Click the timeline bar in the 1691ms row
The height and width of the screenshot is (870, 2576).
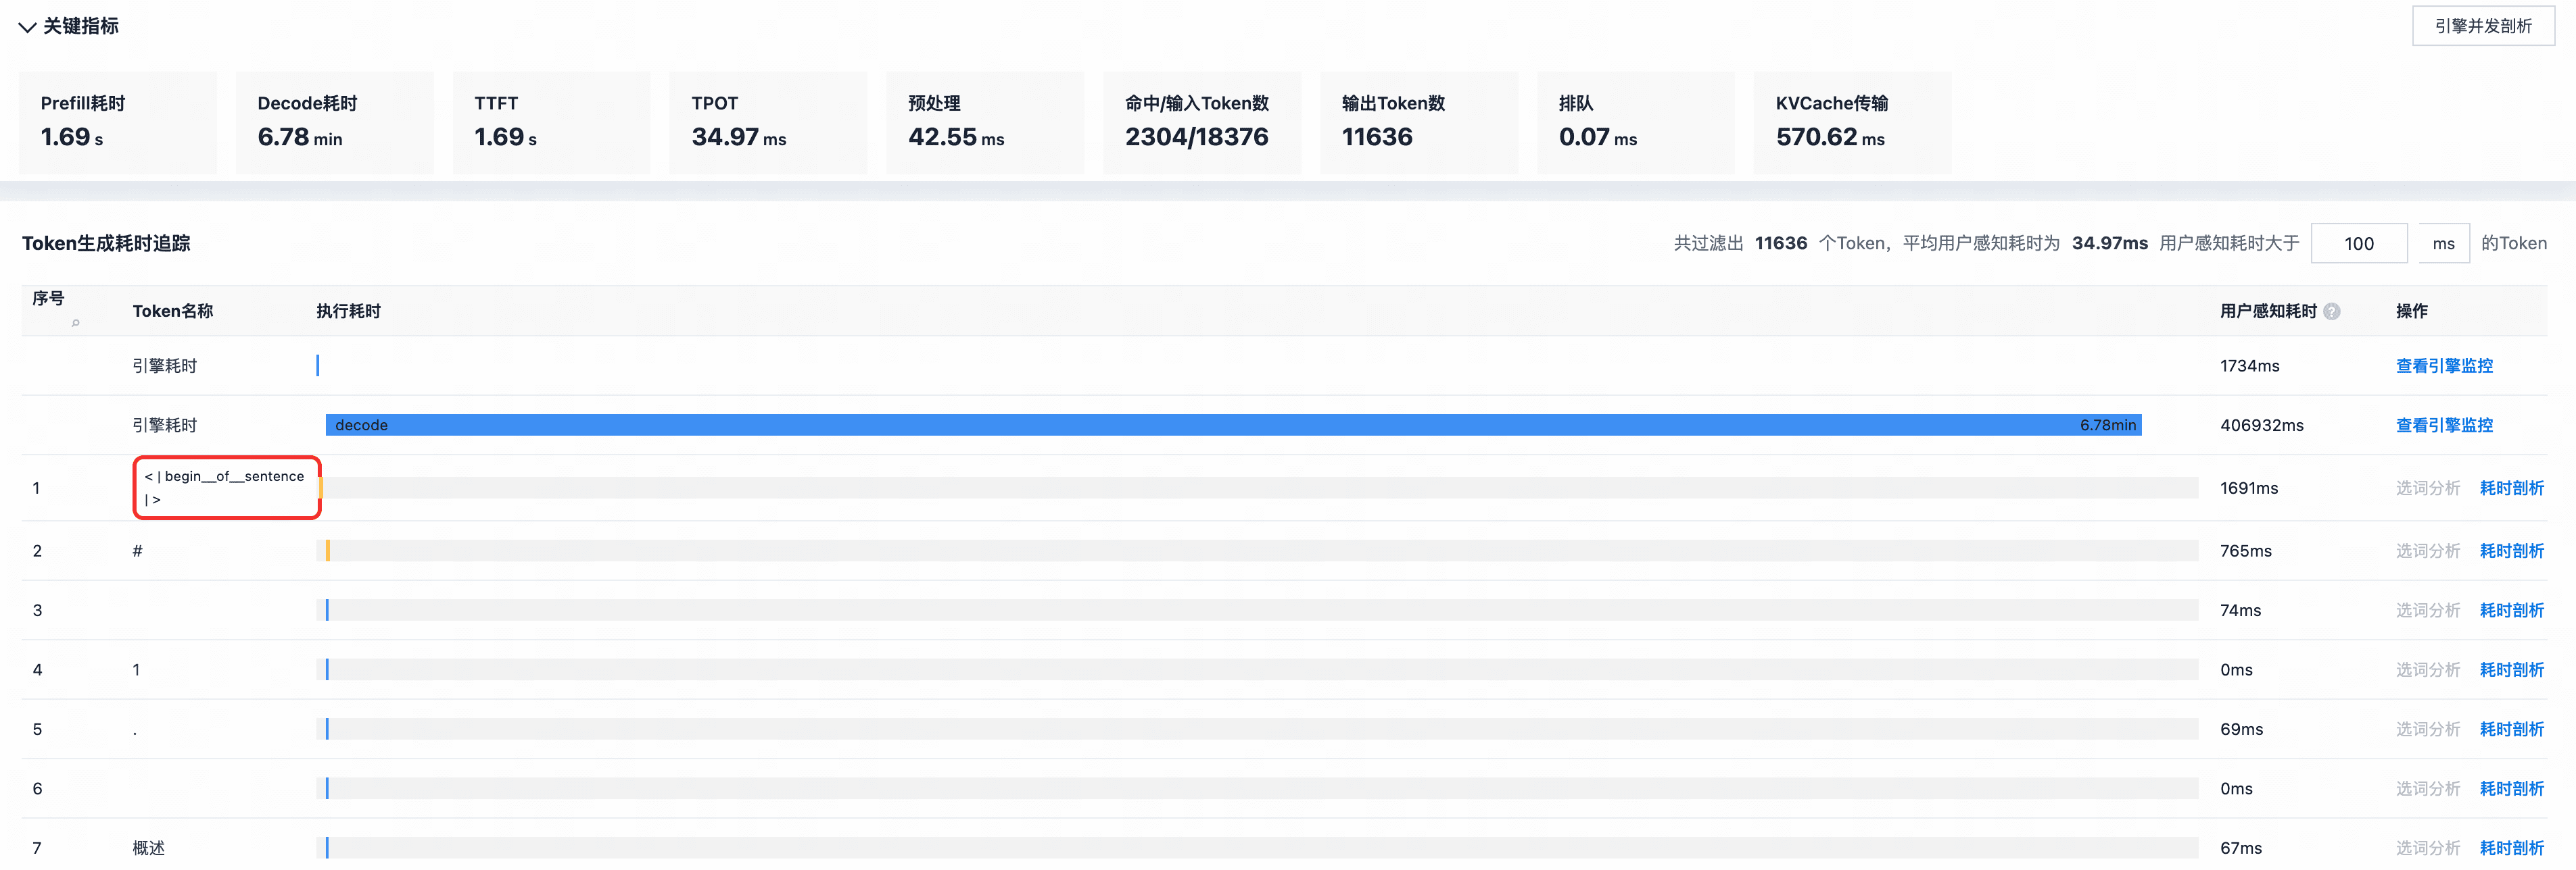(1257, 488)
